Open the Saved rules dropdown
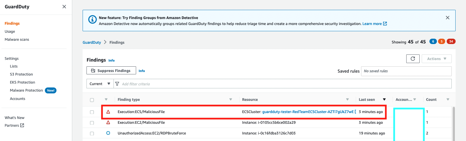The height and width of the screenshot is (141, 466). click(x=406, y=71)
